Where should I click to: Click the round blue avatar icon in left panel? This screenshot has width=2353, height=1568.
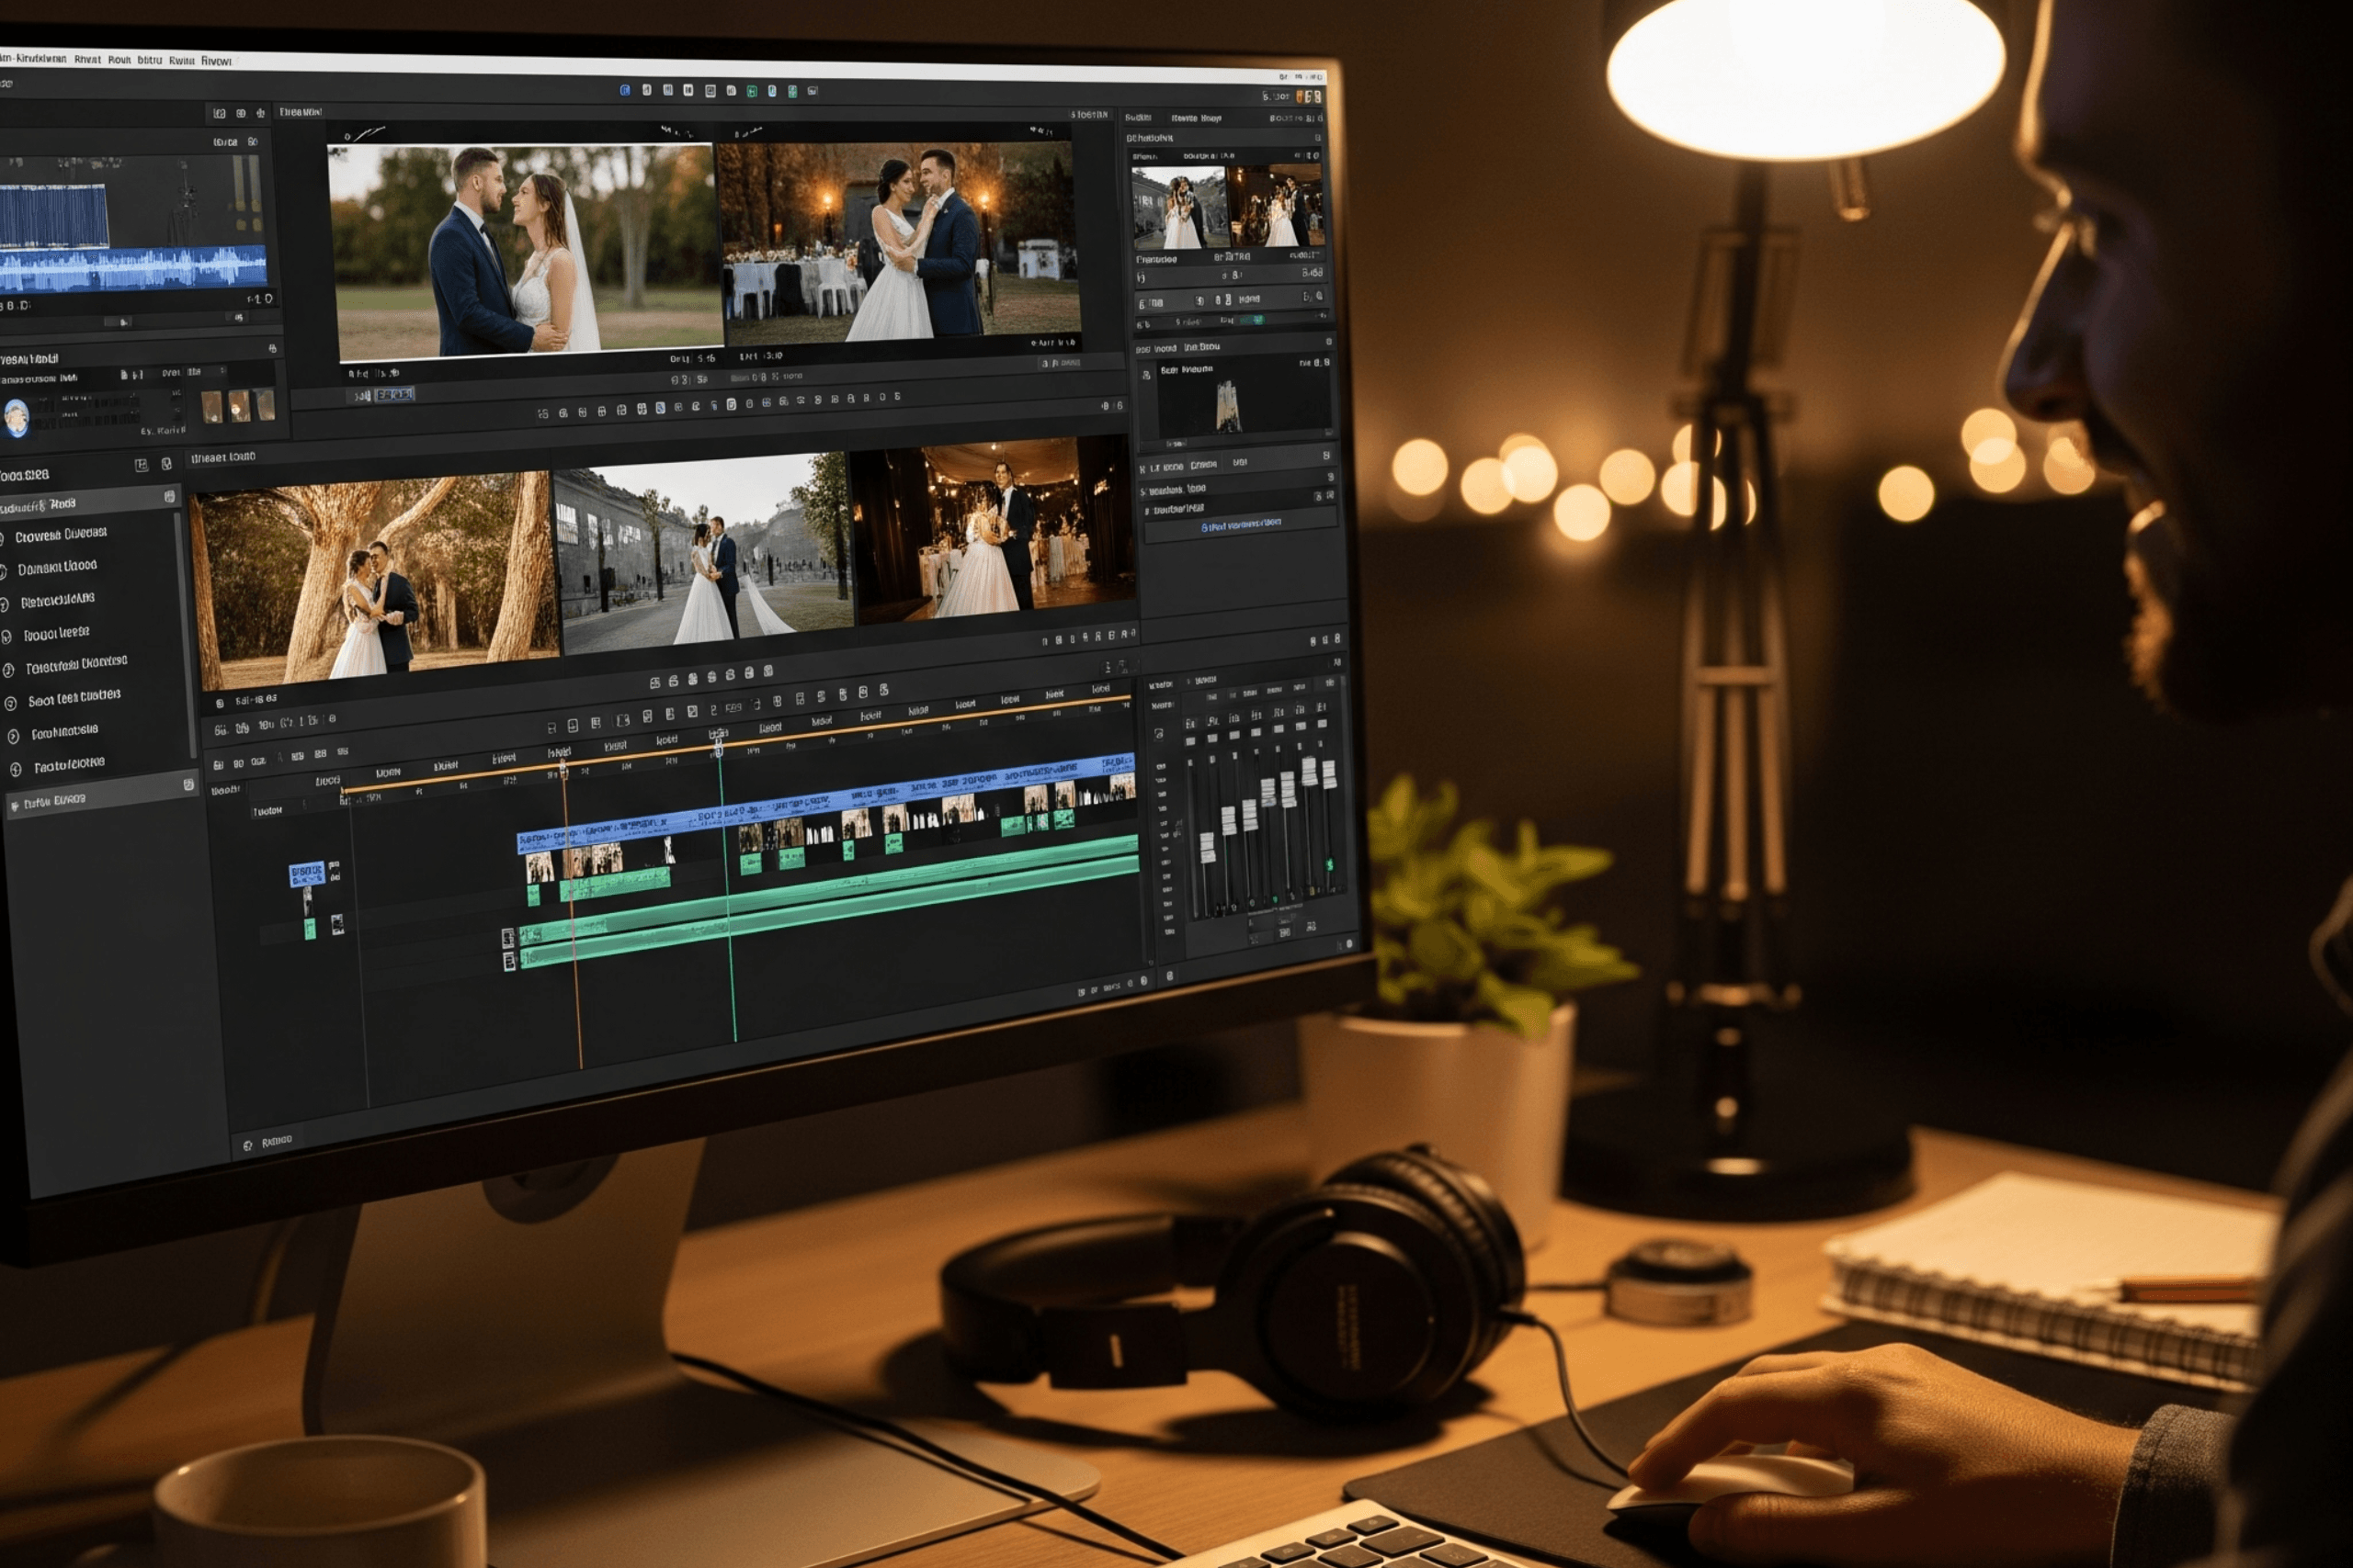[x=17, y=417]
